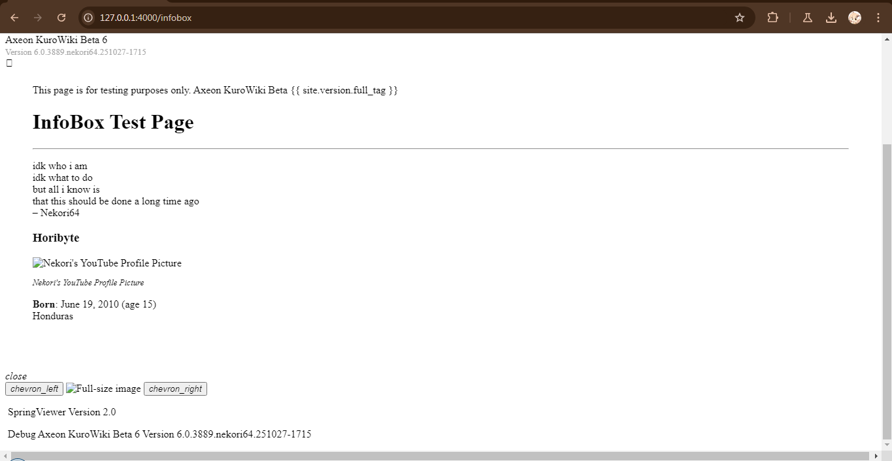Click the small square icon under the version text

(x=8, y=63)
